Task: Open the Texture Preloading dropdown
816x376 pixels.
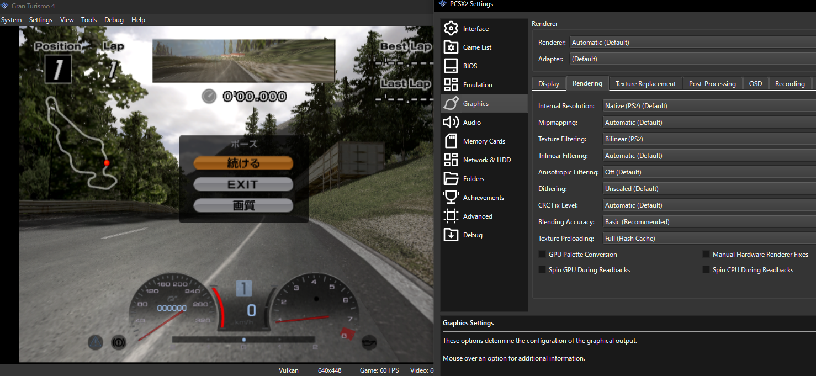Action: tap(709, 239)
